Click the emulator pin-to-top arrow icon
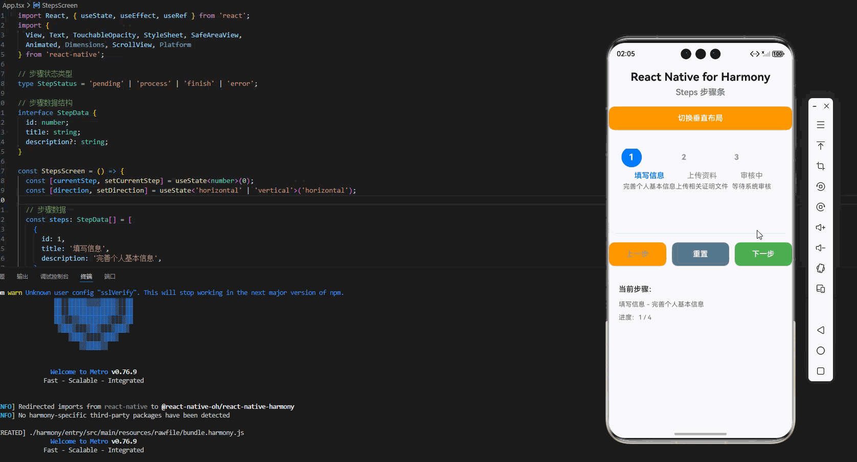This screenshot has width=857, height=462. click(821, 146)
